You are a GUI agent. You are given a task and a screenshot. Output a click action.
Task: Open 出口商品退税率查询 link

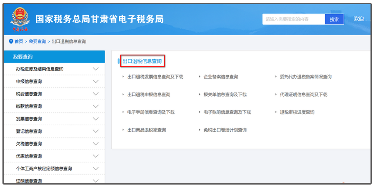[147, 130]
